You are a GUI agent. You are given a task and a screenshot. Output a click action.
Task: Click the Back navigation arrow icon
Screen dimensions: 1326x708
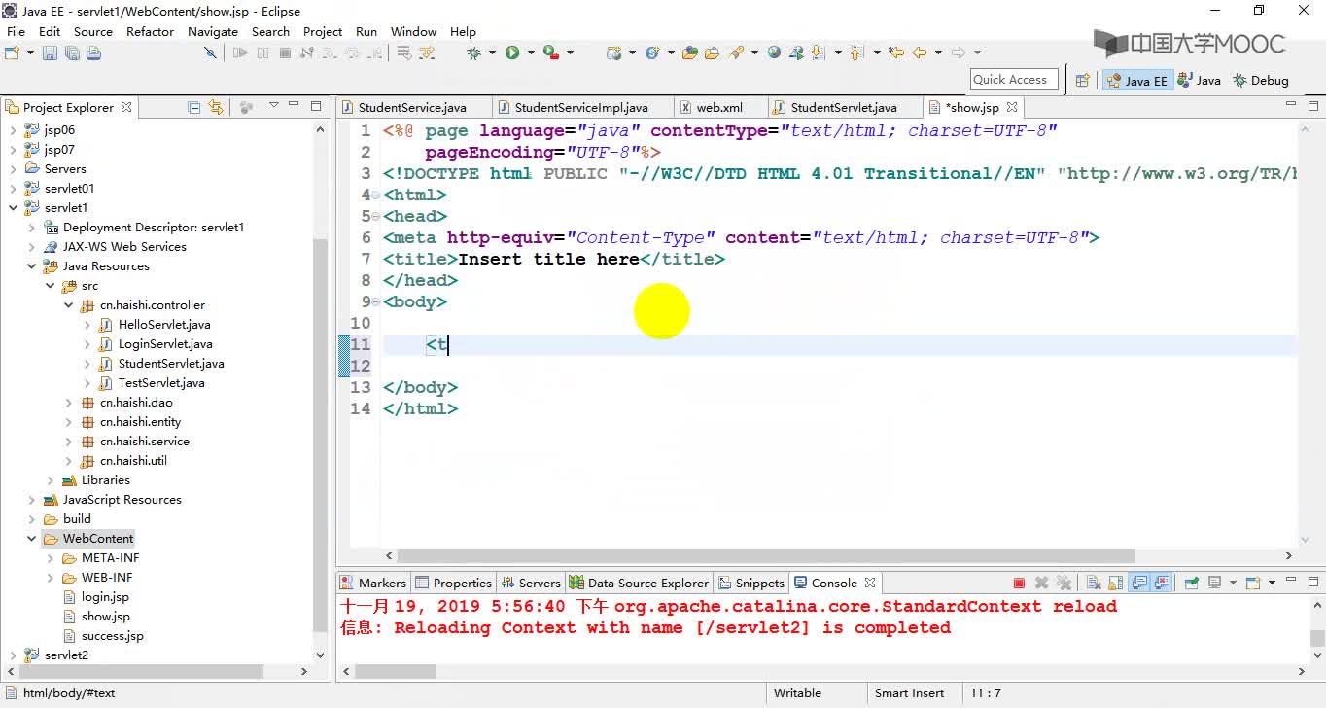(x=919, y=53)
